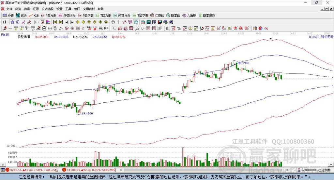This screenshot has height=180, width=334.
Task: Click the 19.4500 low price label
Action: [87, 113]
